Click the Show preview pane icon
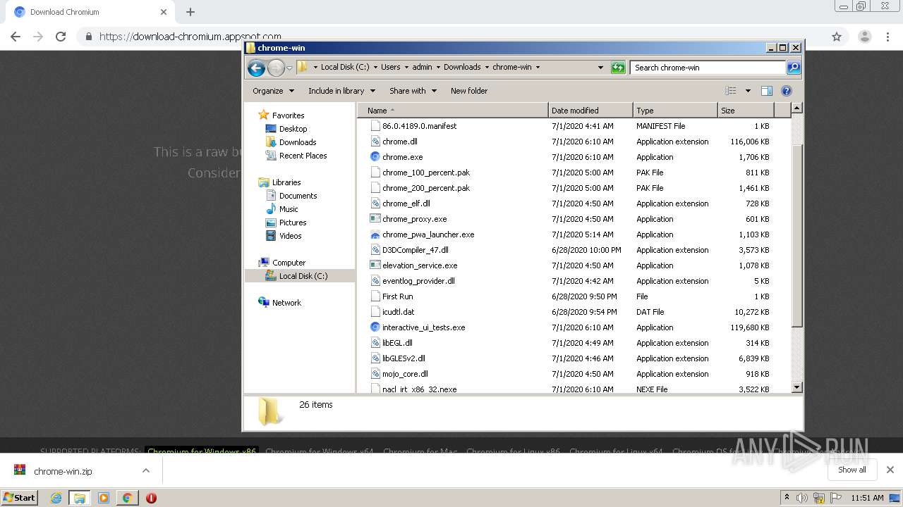The height and width of the screenshot is (507, 903). [767, 91]
